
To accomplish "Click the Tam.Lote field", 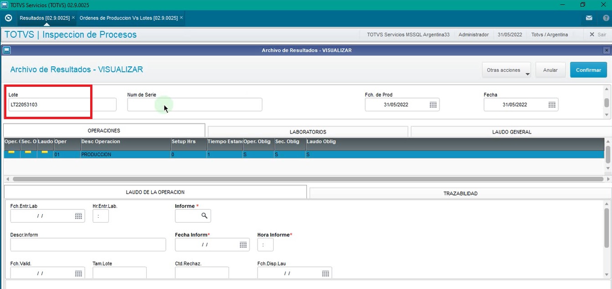I will (x=120, y=273).
